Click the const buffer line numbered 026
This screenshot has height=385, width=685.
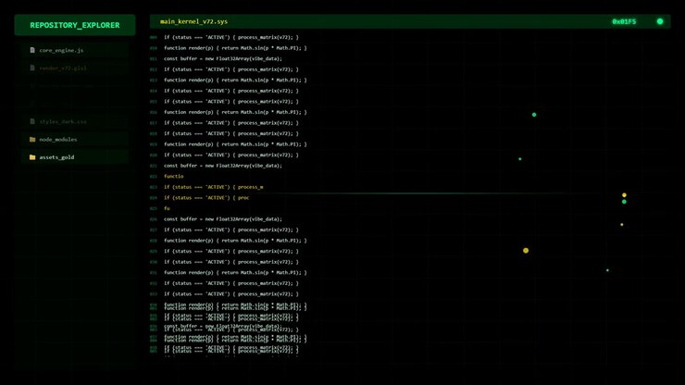pyautogui.click(x=223, y=219)
